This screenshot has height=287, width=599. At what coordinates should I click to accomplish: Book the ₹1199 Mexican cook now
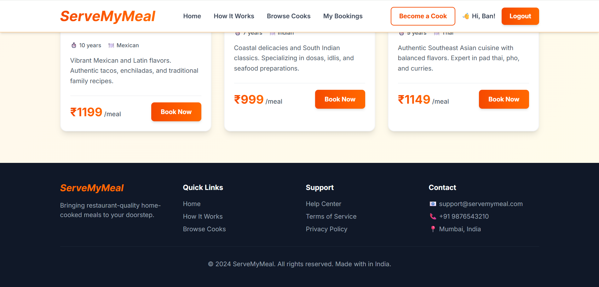[176, 112]
